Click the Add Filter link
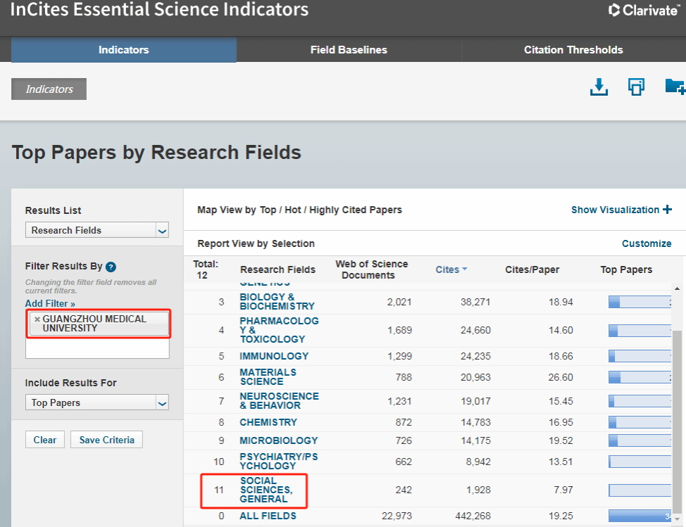 pos(50,303)
